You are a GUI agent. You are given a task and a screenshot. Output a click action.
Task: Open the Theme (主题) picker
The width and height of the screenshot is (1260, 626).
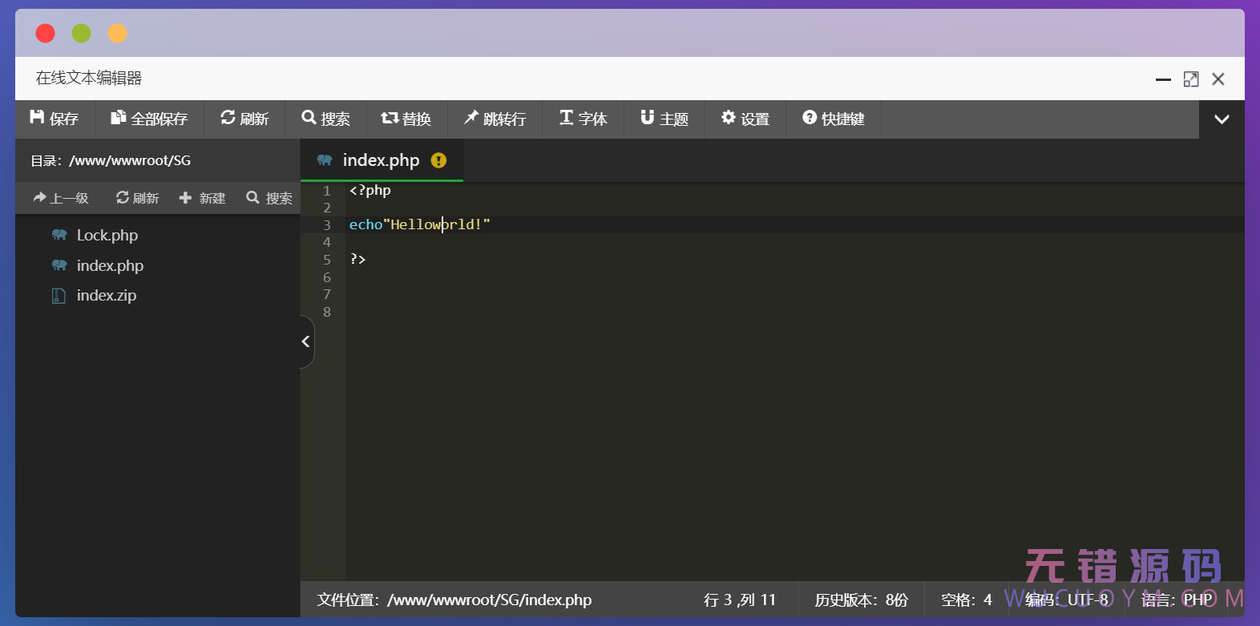tap(647, 118)
